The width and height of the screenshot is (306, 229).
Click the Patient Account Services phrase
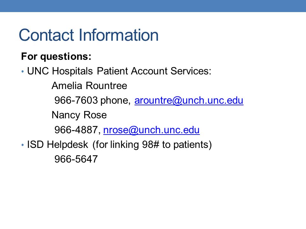click(154, 71)
